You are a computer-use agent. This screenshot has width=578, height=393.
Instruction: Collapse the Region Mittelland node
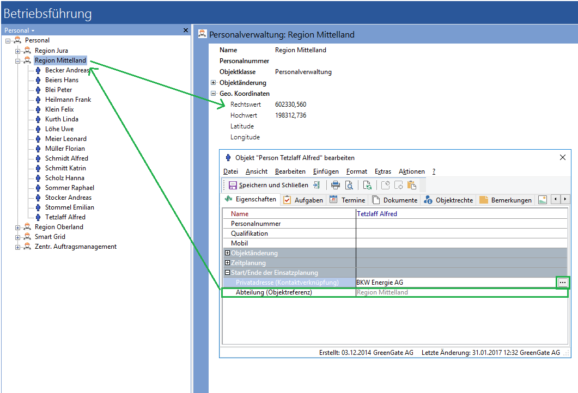click(17, 61)
